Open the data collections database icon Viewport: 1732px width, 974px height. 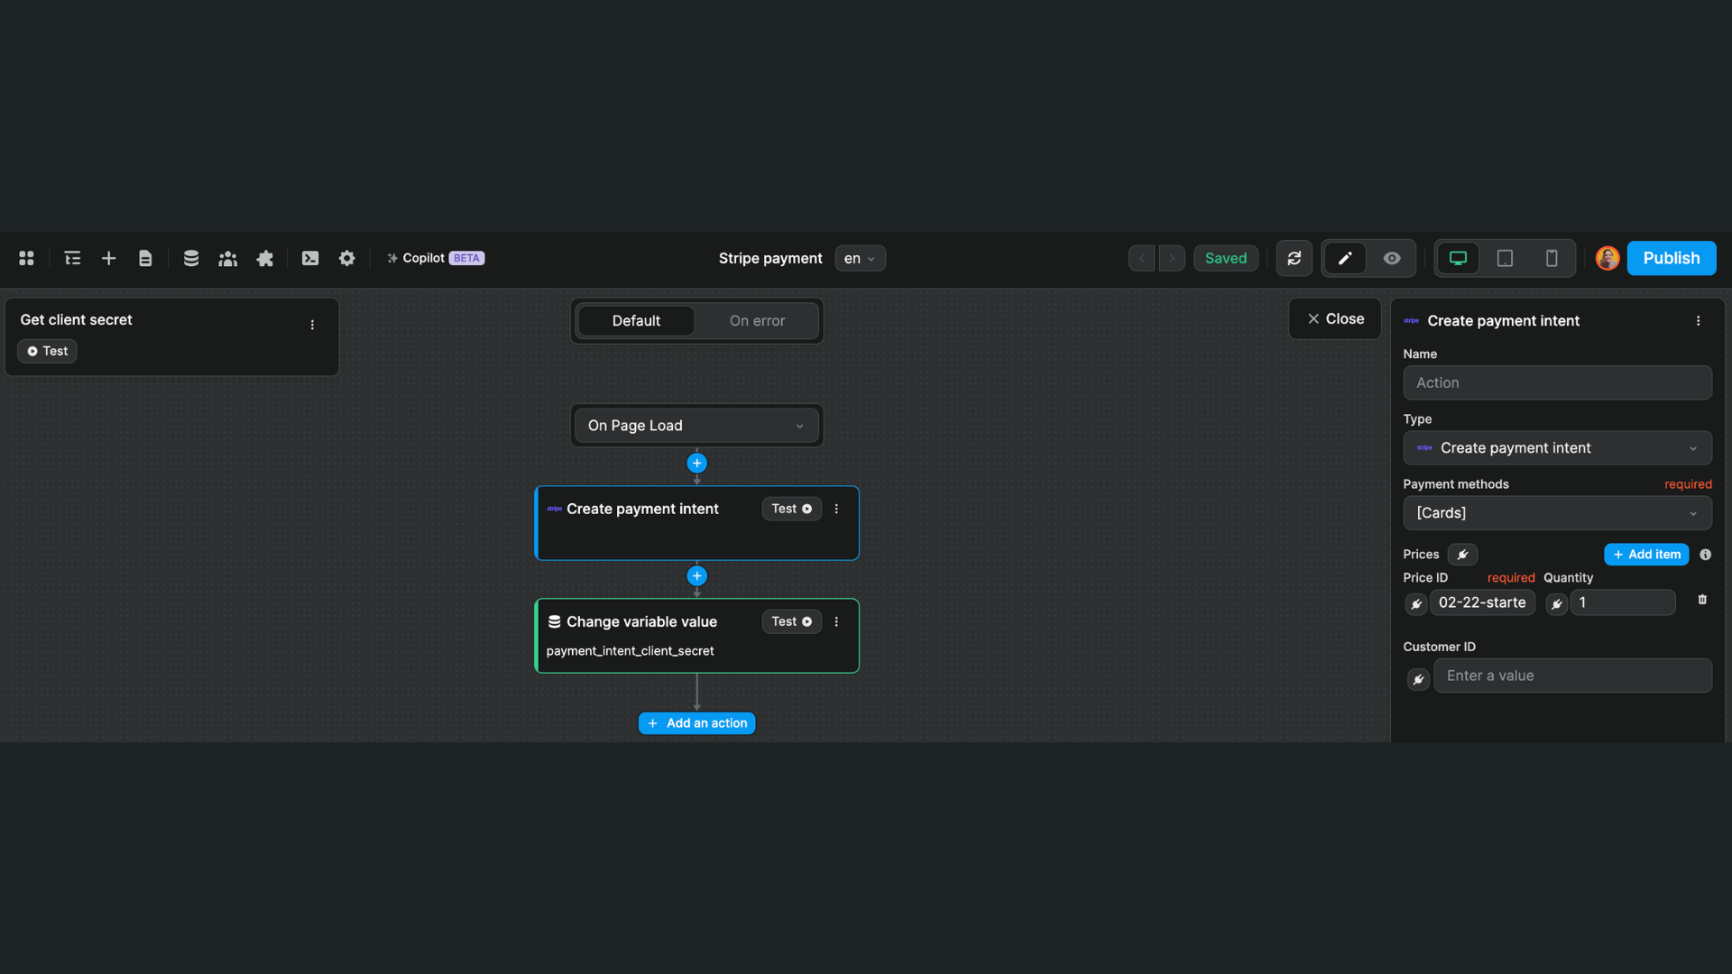point(191,259)
